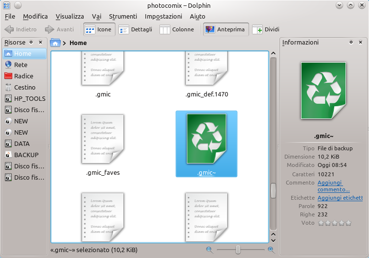Image resolution: width=369 pixels, height=258 pixels.
Task: Click Home in the location breadcrumb
Action: tap(78, 43)
